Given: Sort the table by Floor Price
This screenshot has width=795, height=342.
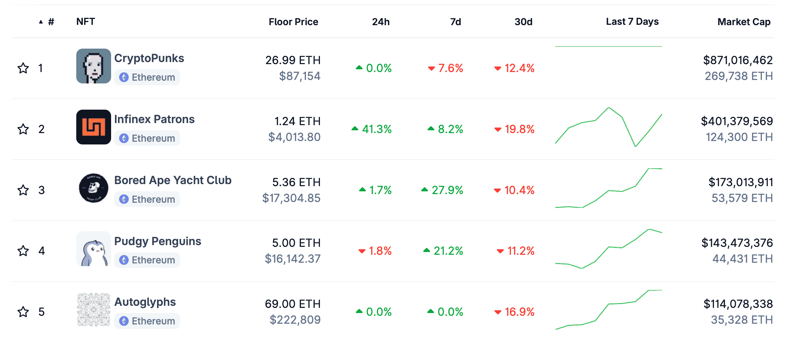Looking at the screenshot, I should click(293, 22).
